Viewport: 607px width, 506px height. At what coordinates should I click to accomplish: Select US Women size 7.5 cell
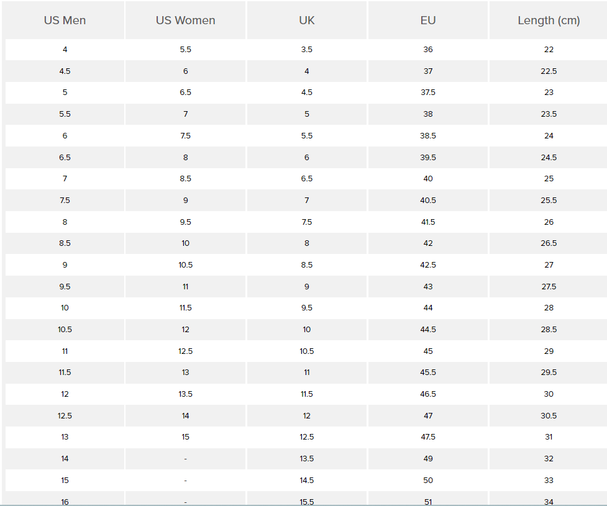[185, 136]
